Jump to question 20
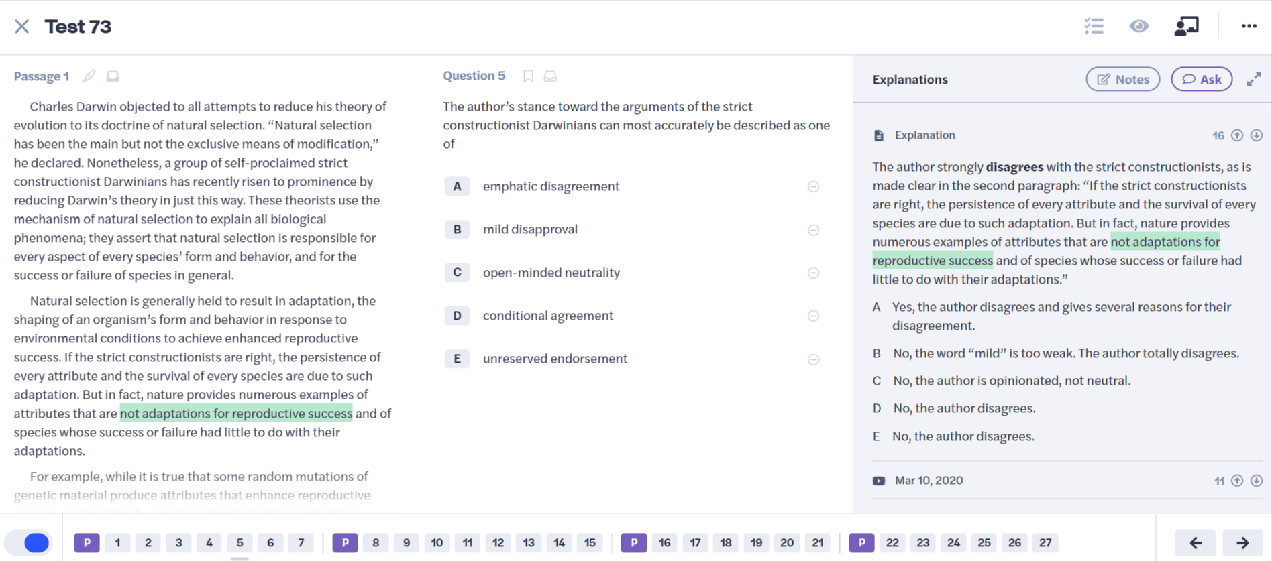 (787, 542)
